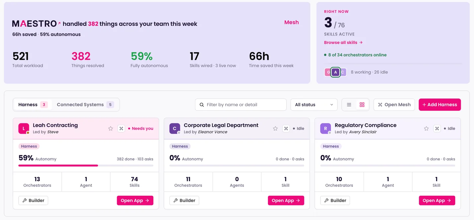Click '382 Things resolved' stat

[88, 59]
